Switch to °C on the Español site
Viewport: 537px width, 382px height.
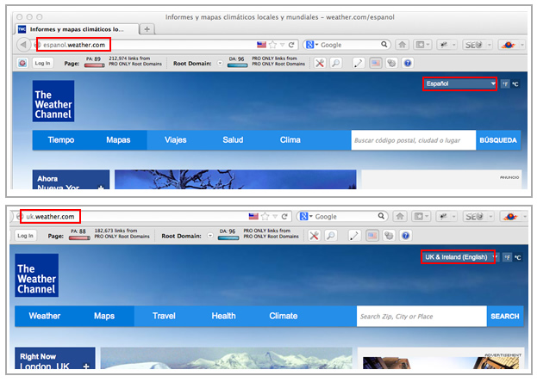coord(515,84)
